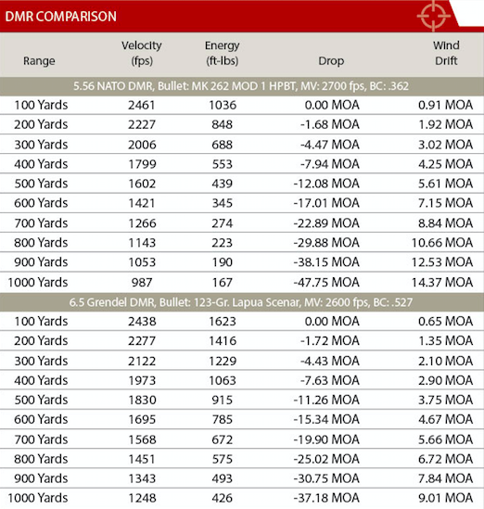Click velocity value 1266
The width and height of the screenshot is (484, 509).
(x=142, y=223)
